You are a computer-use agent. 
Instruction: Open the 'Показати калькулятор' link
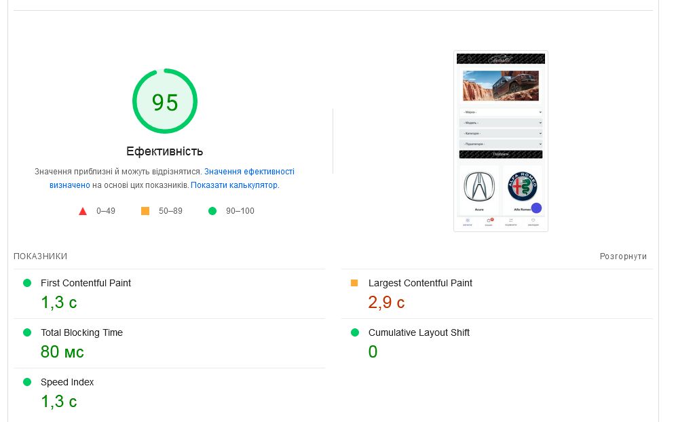[234, 185]
